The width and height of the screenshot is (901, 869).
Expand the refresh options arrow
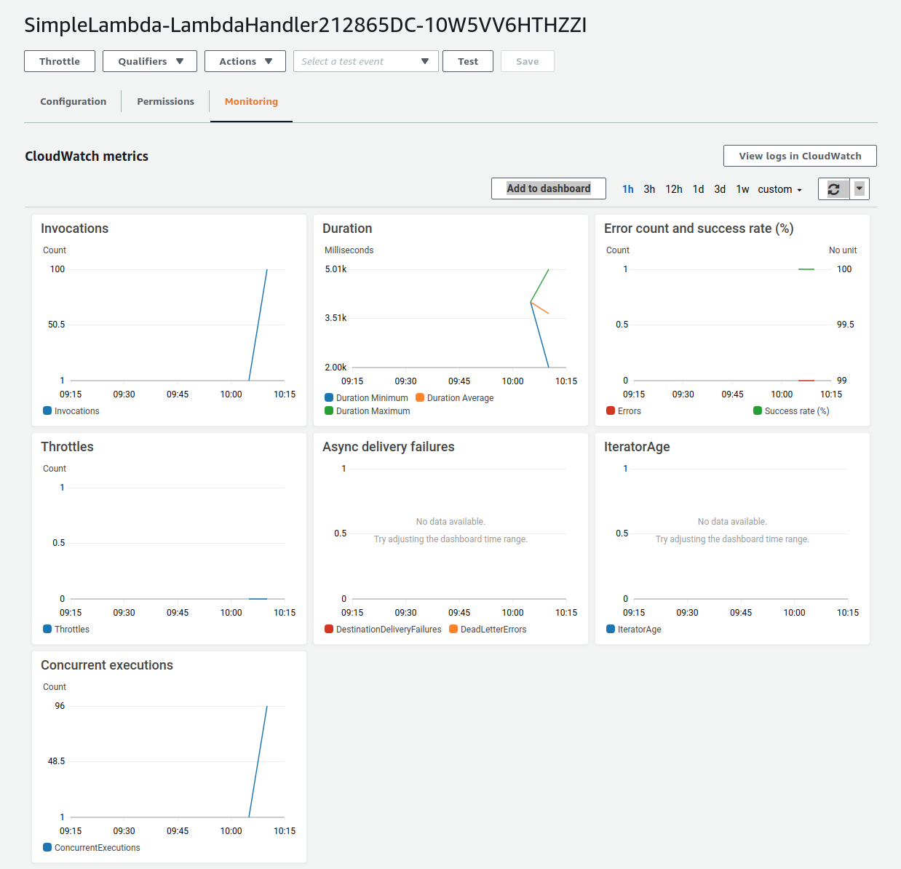pos(859,189)
